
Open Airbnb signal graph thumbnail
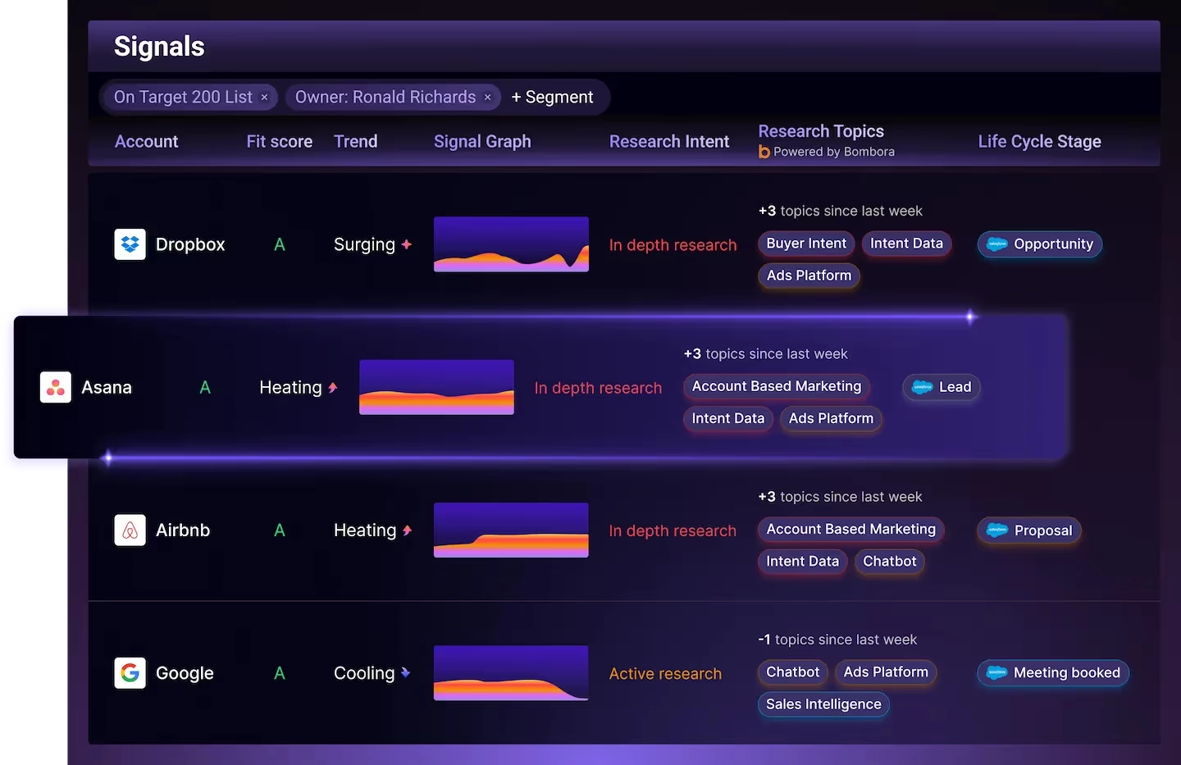511,530
